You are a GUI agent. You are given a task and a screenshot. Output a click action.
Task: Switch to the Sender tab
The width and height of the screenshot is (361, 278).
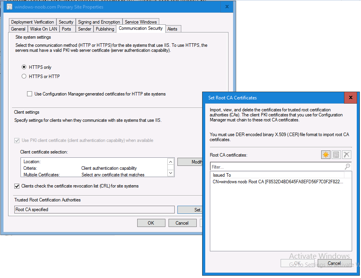click(85, 29)
